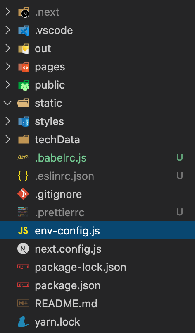Viewport: 195px width, 333px height.
Task: Select the out folder
Action: tap(97, 48)
